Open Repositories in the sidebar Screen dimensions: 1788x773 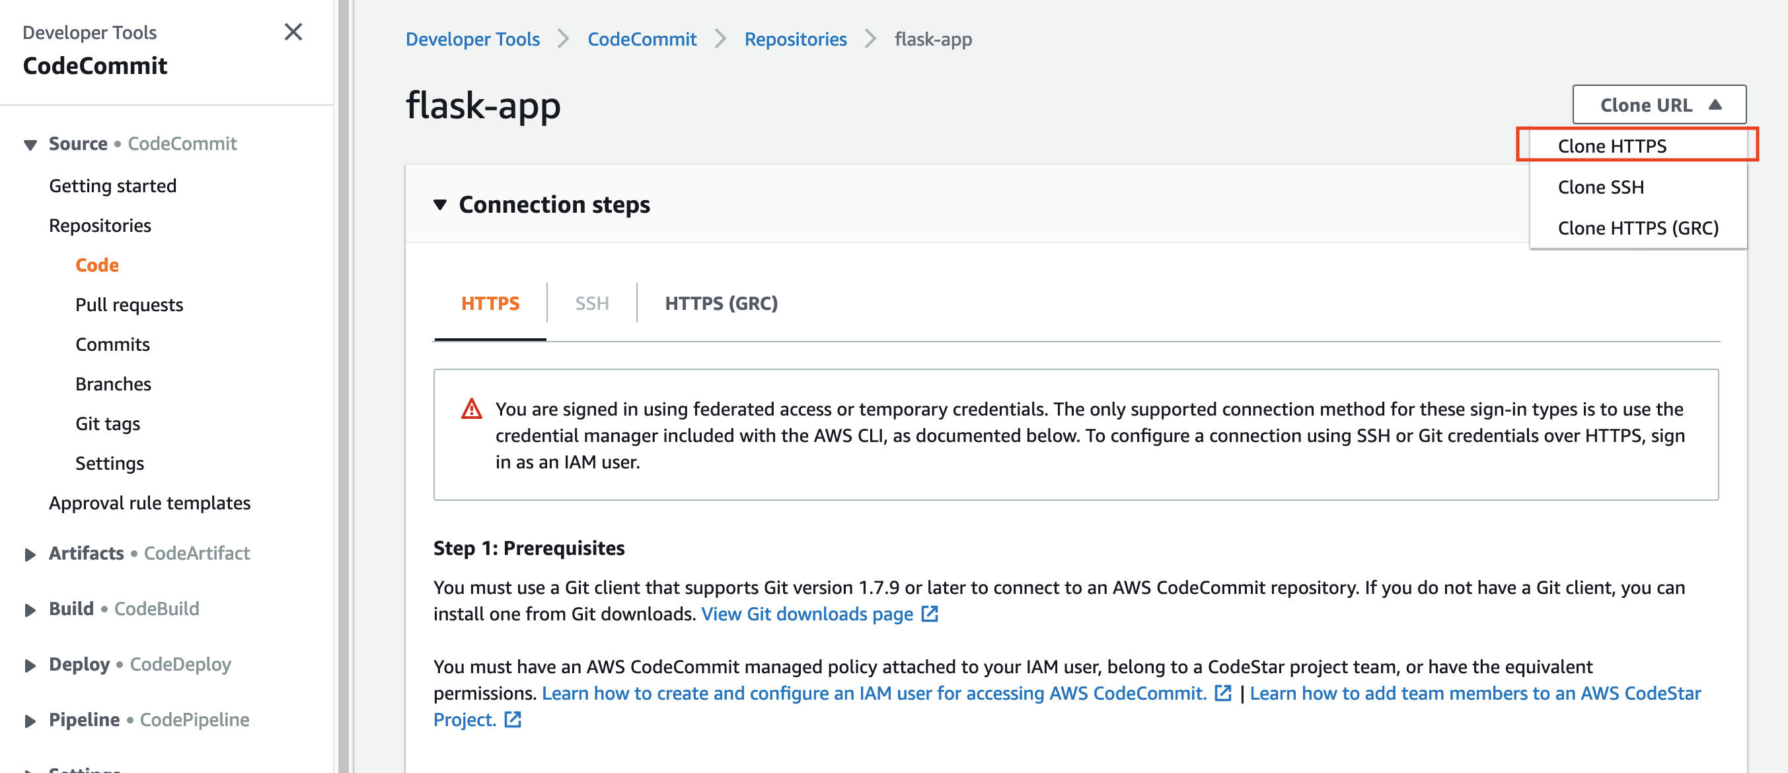[100, 225]
